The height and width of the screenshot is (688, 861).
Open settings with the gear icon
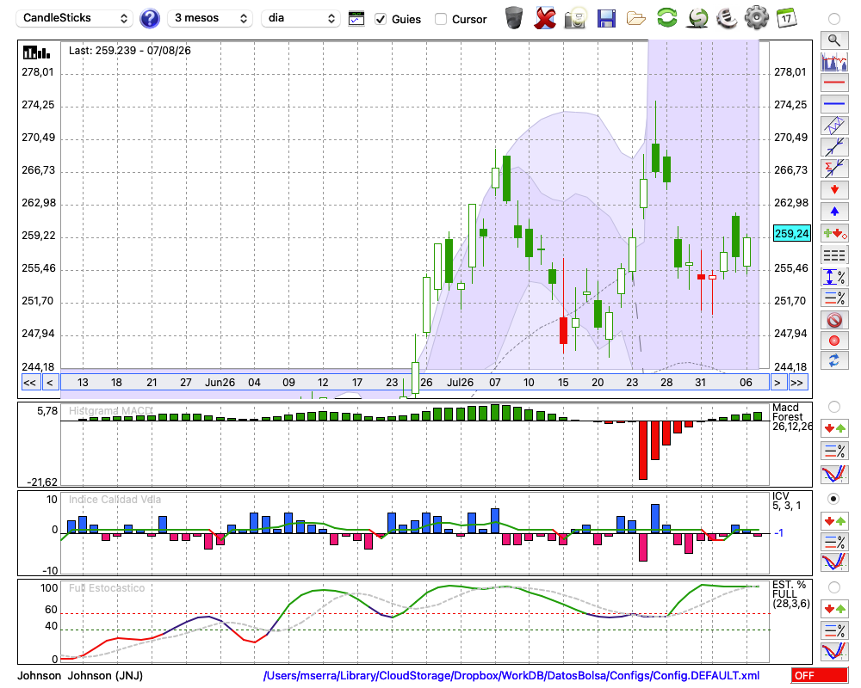tap(757, 18)
